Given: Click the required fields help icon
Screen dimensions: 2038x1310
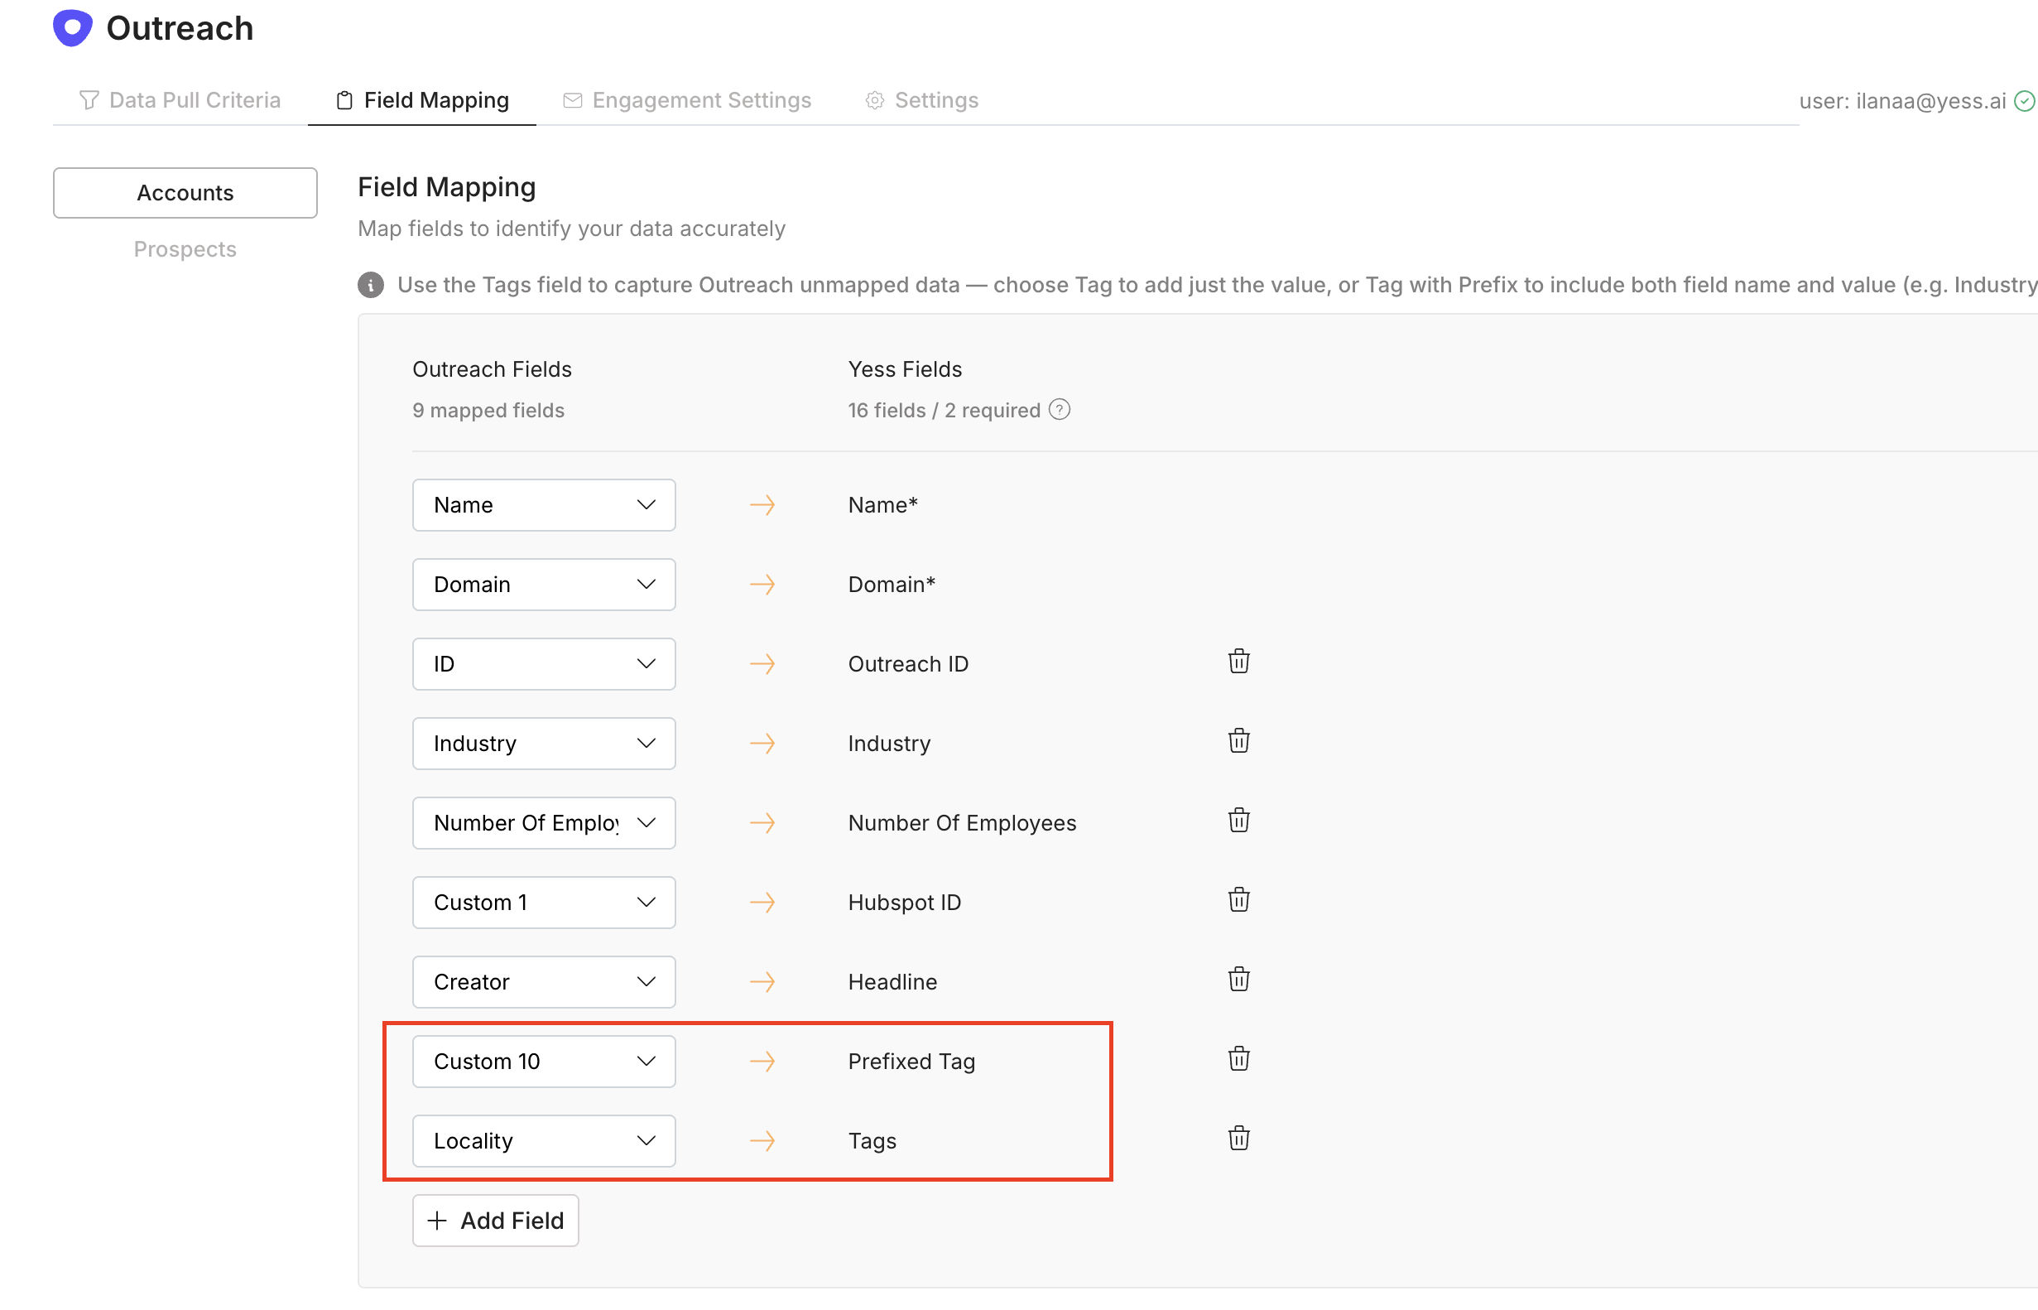Looking at the screenshot, I should tap(1059, 410).
